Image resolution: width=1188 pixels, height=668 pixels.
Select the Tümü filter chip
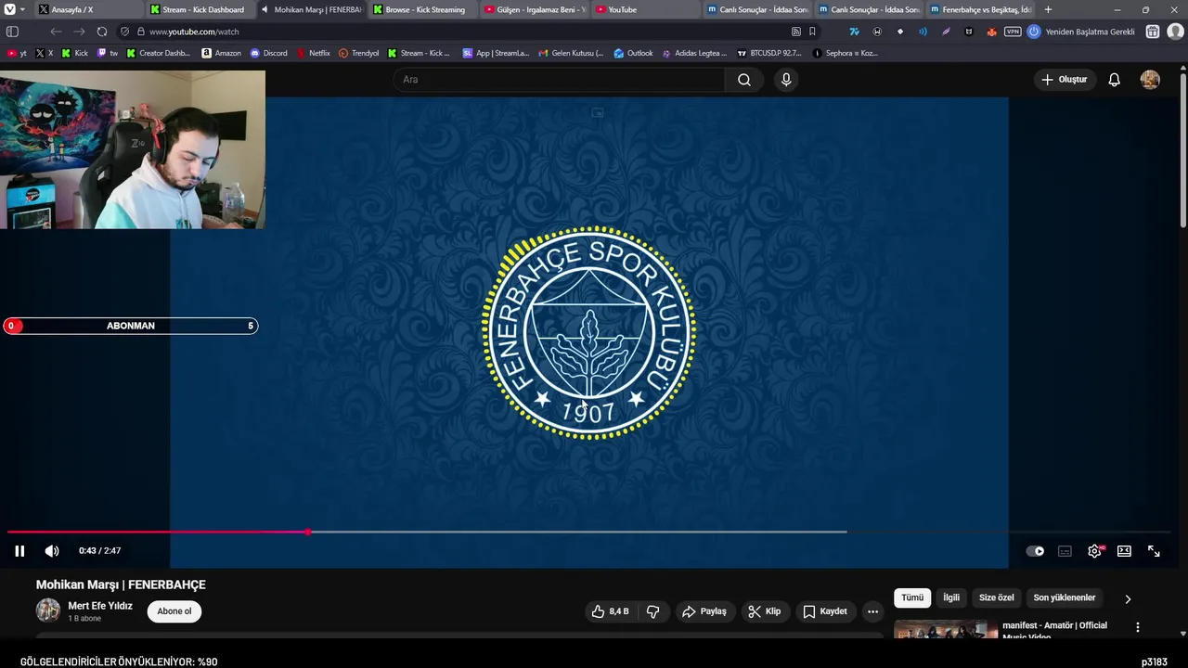click(x=912, y=598)
